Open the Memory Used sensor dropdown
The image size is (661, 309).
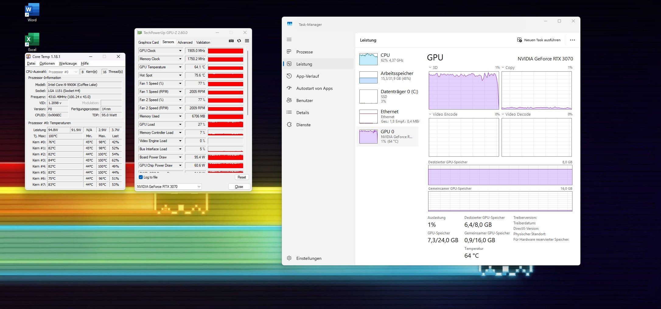(180, 116)
